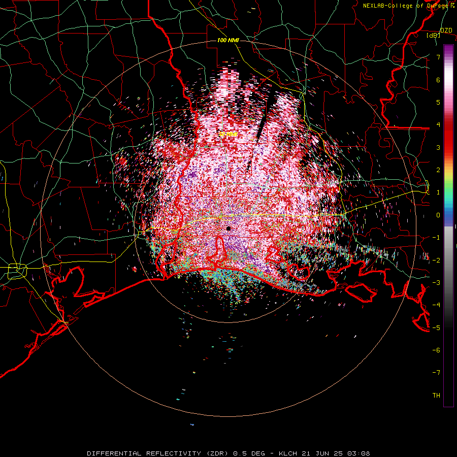Image resolution: width=457 pixels, height=457 pixels.
Task: Click the DZD legend title
Action: pos(446,30)
